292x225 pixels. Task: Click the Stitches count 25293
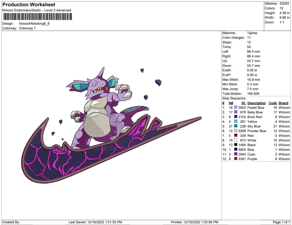(x=284, y=4)
